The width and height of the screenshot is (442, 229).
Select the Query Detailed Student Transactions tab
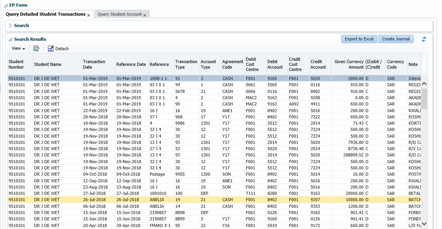45,14
